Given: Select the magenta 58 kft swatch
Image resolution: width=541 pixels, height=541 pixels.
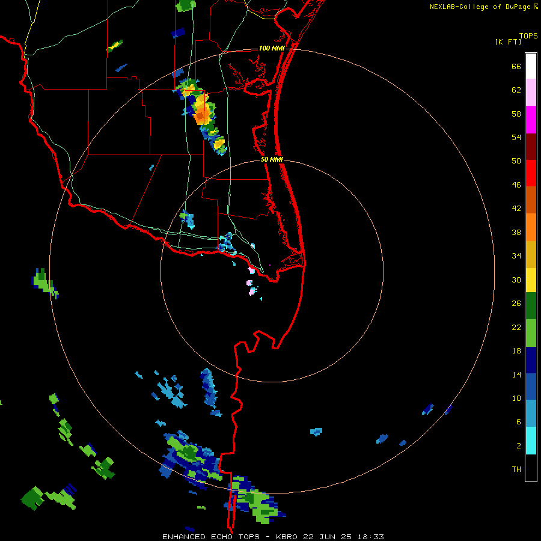Looking at the screenshot, I should (x=531, y=120).
